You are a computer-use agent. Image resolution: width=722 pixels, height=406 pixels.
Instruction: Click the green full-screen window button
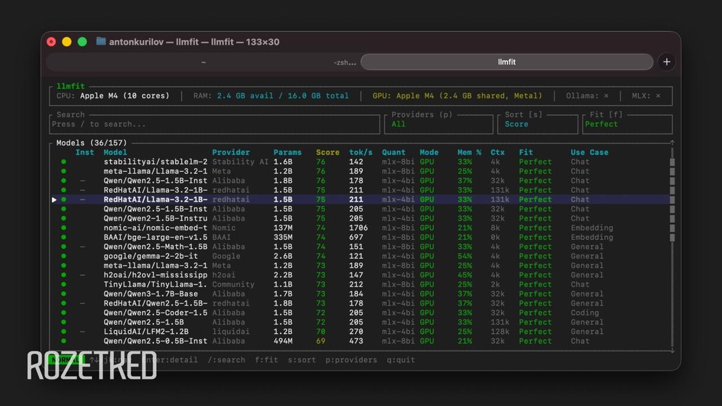tap(82, 42)
